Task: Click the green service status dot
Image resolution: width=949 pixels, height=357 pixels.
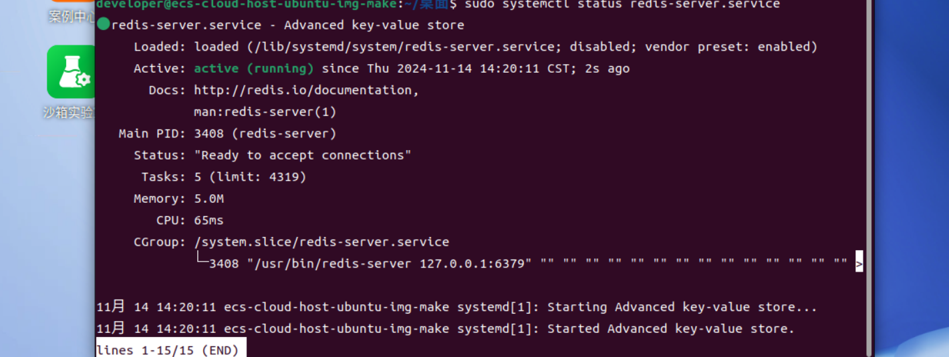Action: pos(103,25)
